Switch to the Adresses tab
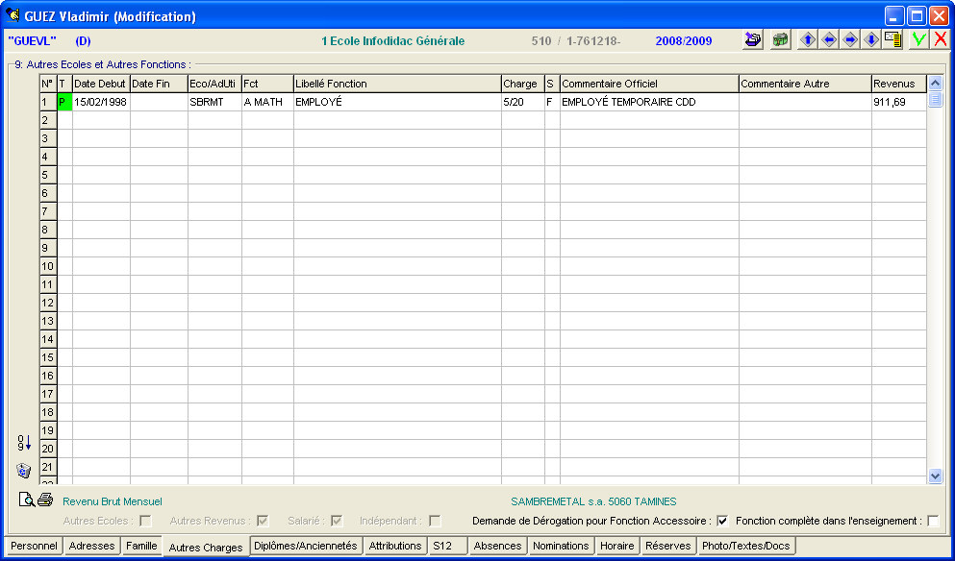 92,546
